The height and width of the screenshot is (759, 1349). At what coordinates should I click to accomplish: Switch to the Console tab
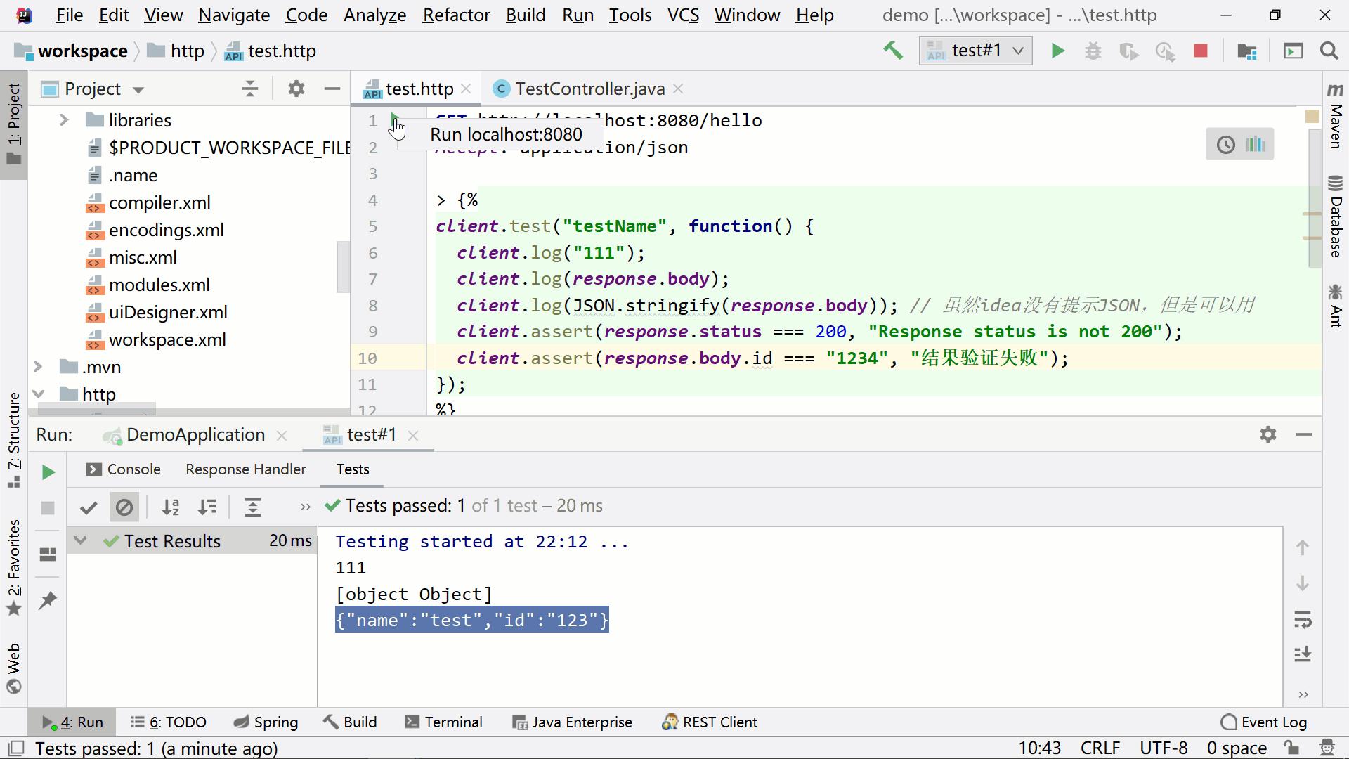pos(123,469)
